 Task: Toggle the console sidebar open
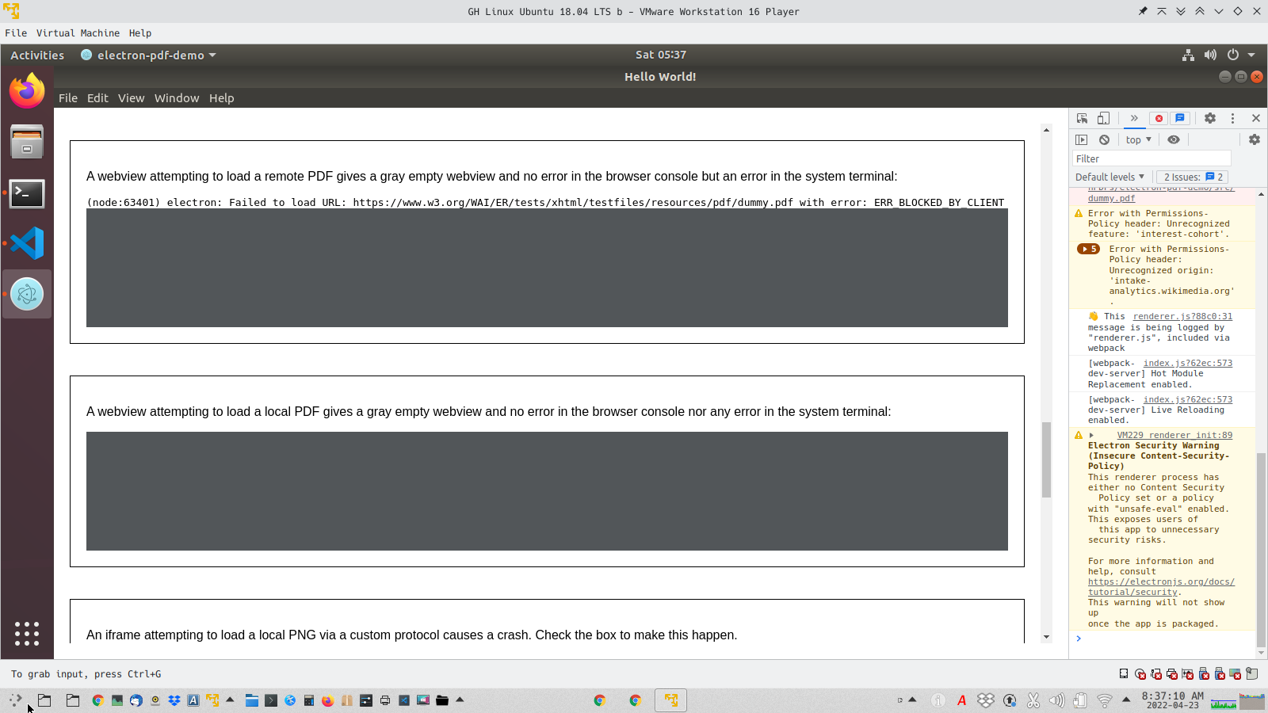pos(1083,139)
